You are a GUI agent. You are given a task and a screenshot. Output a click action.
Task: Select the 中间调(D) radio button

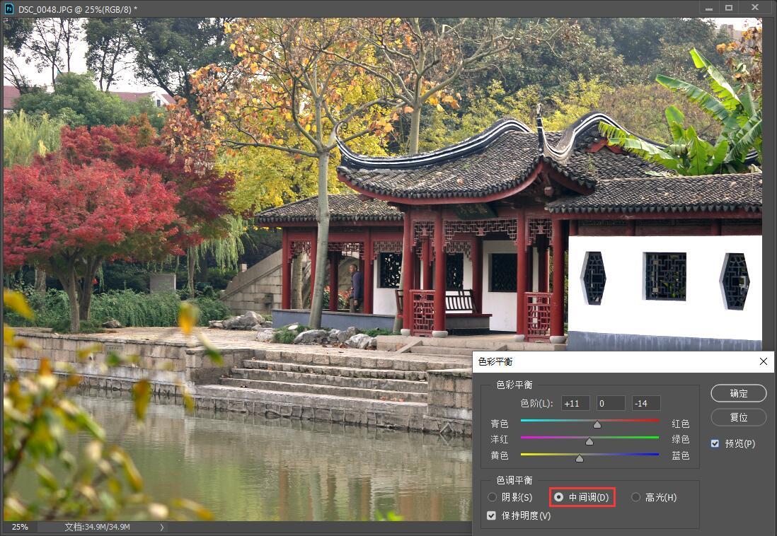point(558,497)
